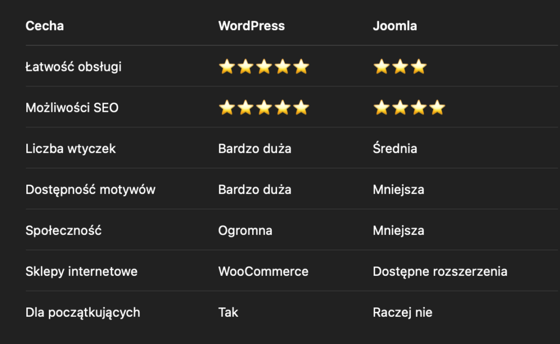Click the first star in Joomla Możliwości SEO row
560x344 pixels.
click(381, 108)
